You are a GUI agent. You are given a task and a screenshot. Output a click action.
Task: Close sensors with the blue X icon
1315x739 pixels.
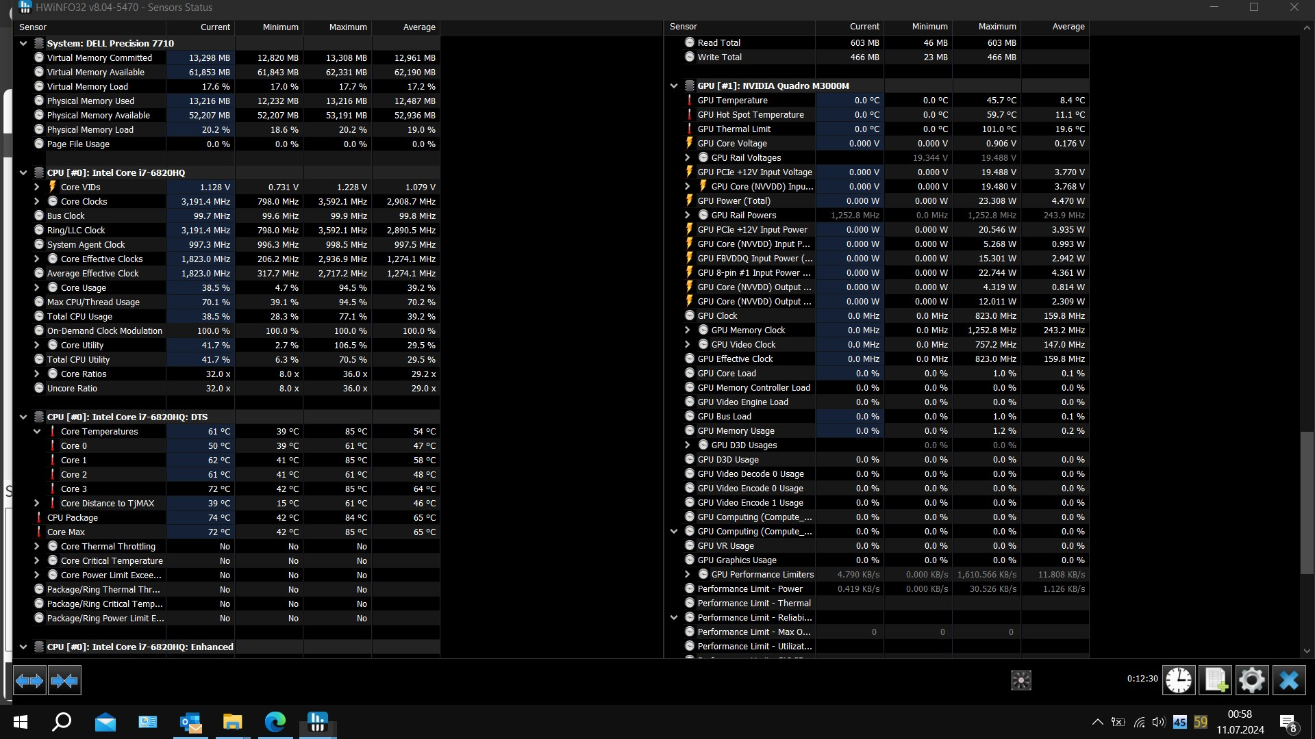click(1289, 680)
